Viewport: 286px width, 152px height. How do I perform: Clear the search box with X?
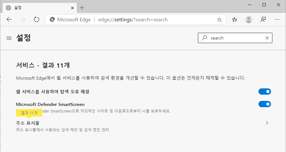[267, 38]
